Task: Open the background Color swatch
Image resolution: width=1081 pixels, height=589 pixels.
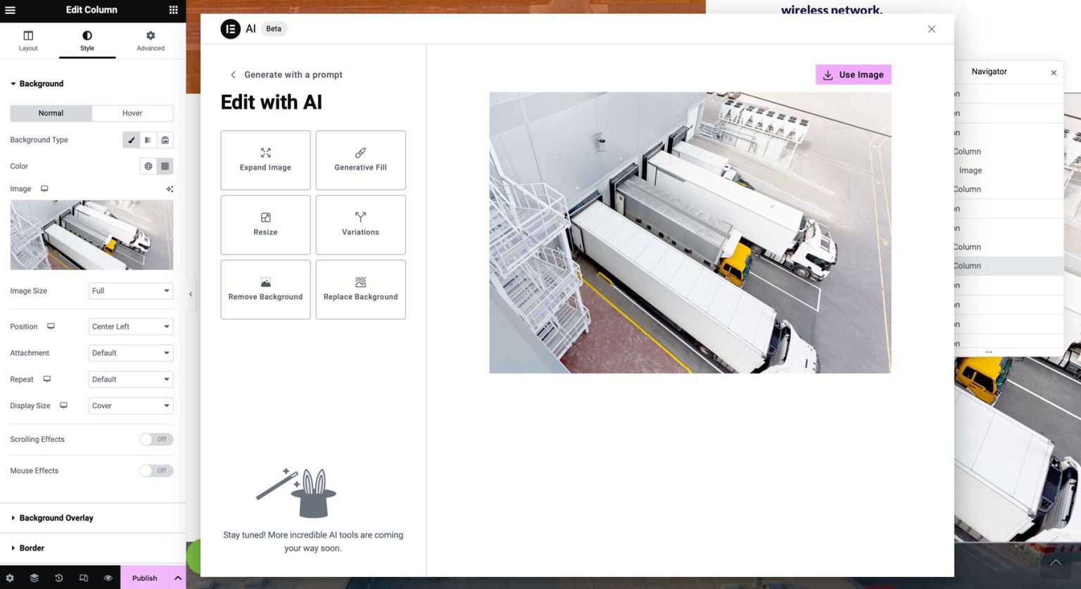Action: (x=165, y=166)
